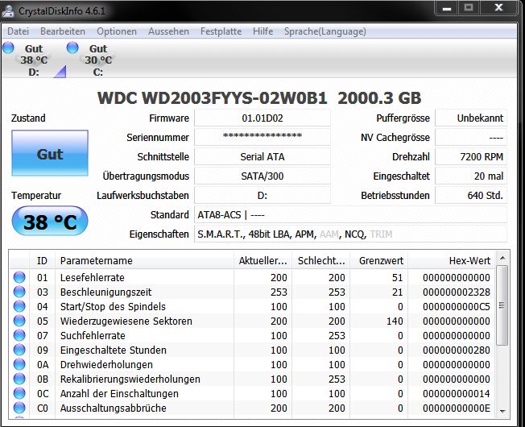Click the Schlecht... column header

320,260
